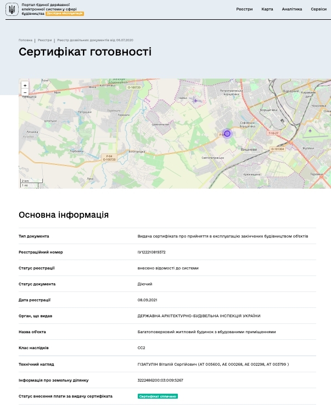
Task: Click the Орган, що видав row label
Action: 35,316
